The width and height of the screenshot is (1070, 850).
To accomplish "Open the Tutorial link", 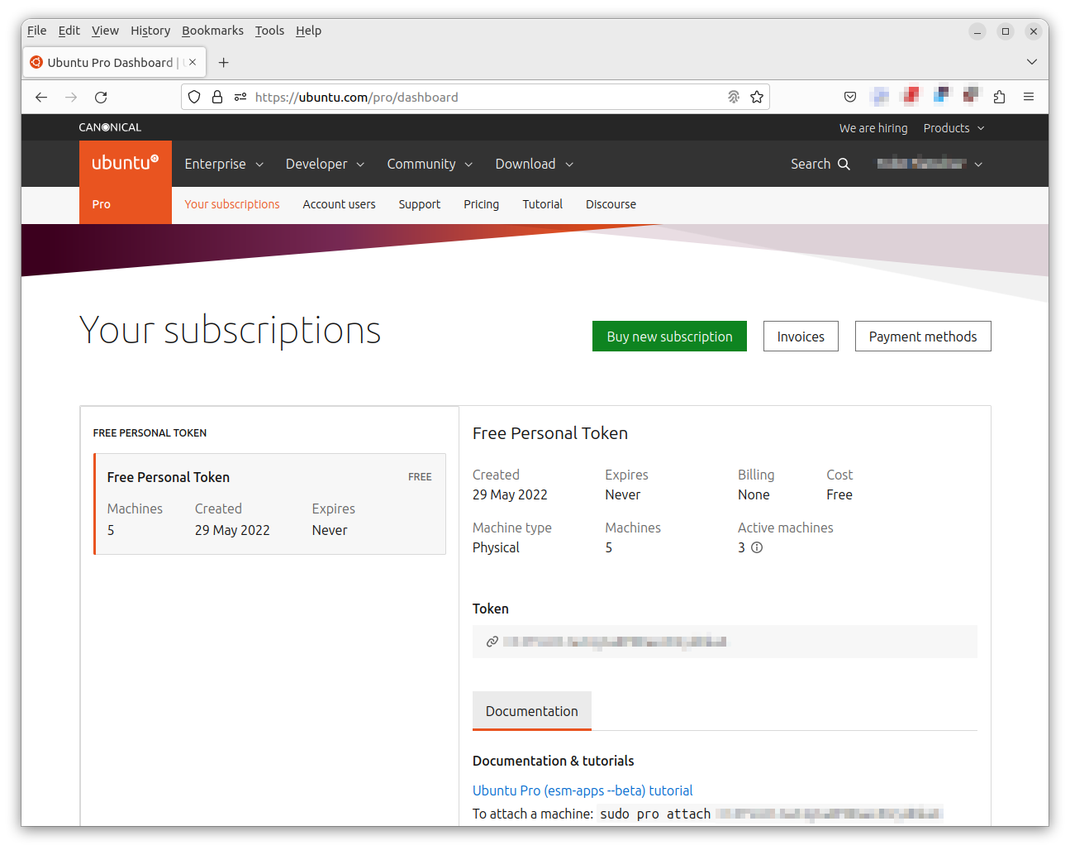I will (x=542, y=204).
